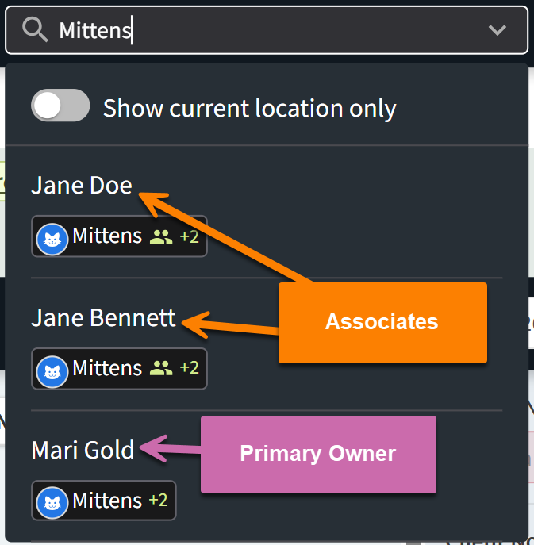
Task: Select the Mari Gold result
Action: (x=83, y=451)
